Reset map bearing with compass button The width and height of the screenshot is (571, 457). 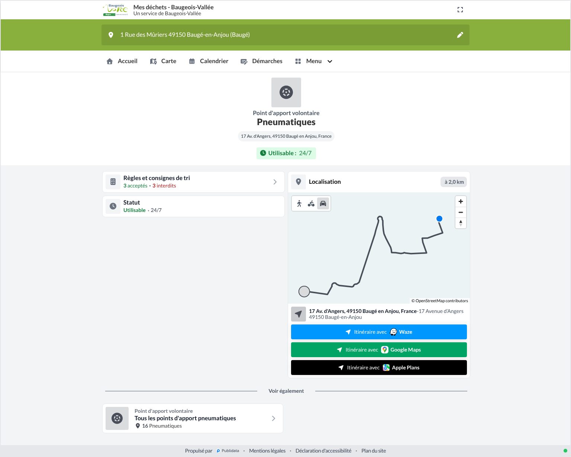(x=461, y=223)
